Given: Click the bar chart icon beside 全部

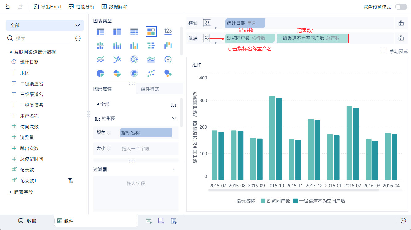Looking at the screenshot, I should pos(174,104).
